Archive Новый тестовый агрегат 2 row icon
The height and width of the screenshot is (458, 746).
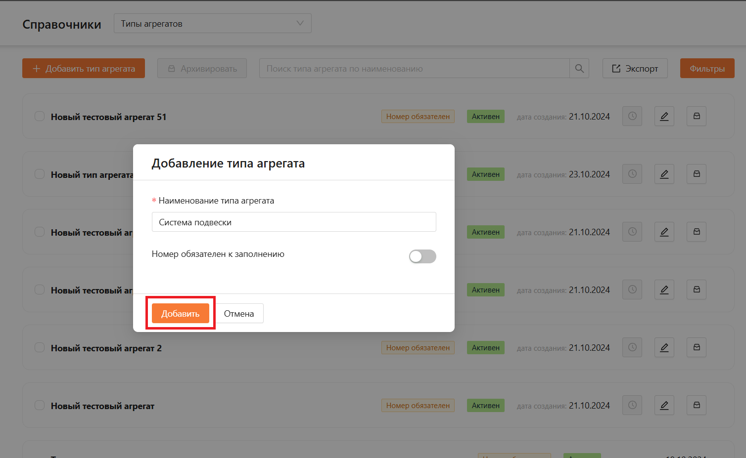pyautogui.click(x=696, y=347)
